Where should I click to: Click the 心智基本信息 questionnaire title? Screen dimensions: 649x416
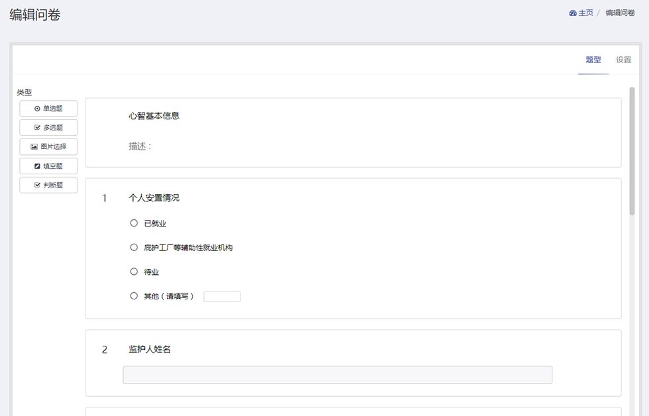coord(154,116)
